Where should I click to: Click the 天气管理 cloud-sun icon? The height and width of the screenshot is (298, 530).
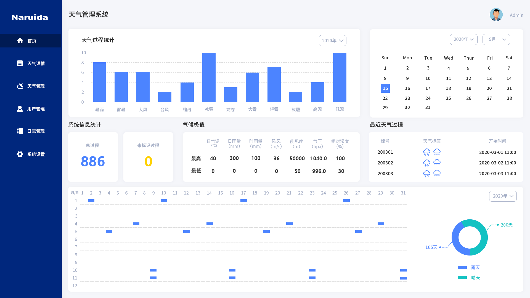(x=20, y=86)
